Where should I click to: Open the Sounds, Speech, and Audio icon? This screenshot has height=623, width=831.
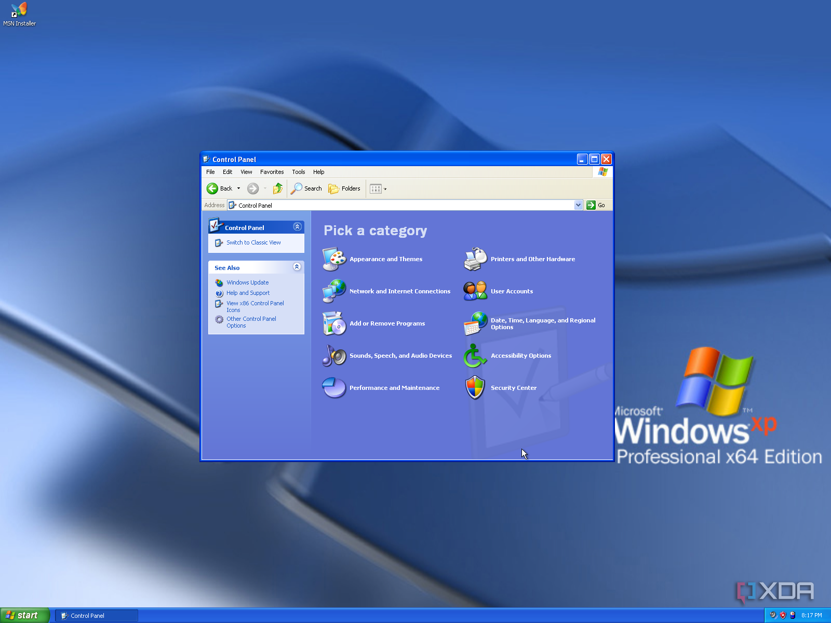334,356
